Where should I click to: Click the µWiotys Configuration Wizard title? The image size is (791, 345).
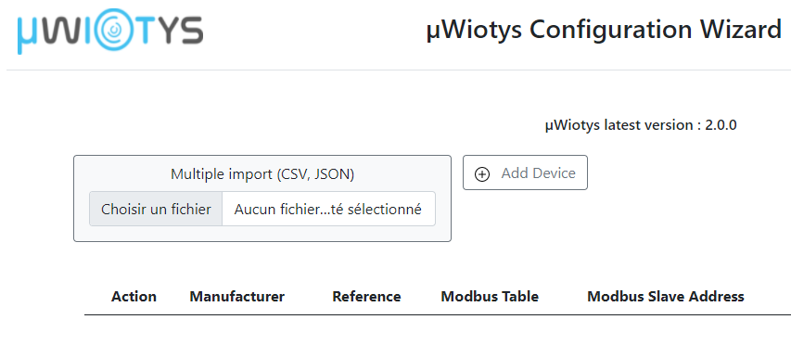click(x=605, y=30)
